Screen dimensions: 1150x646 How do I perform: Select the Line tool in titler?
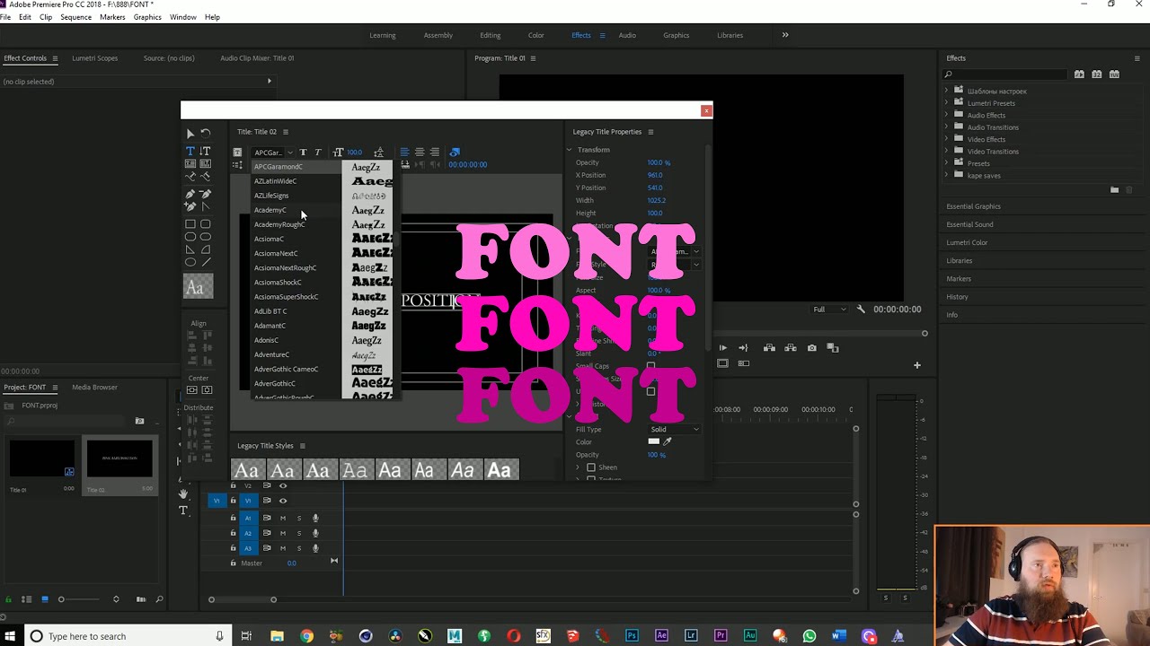point(206,262)
